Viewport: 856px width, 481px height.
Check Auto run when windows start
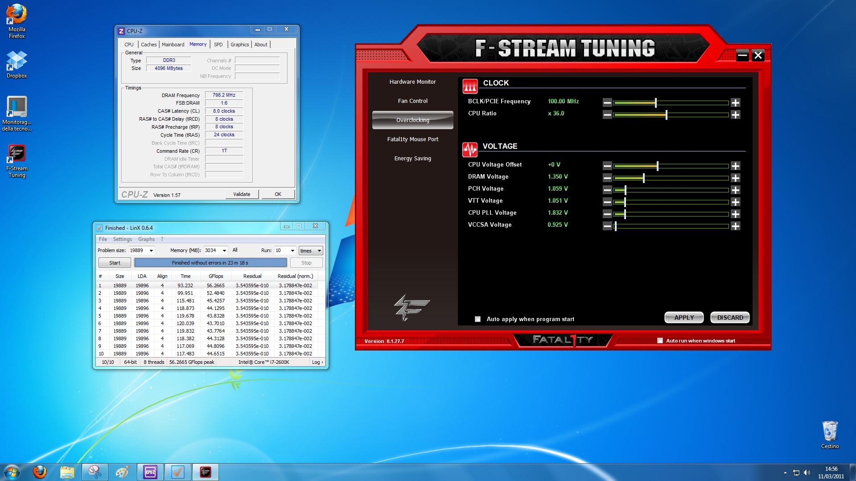(x=660, y=341)
